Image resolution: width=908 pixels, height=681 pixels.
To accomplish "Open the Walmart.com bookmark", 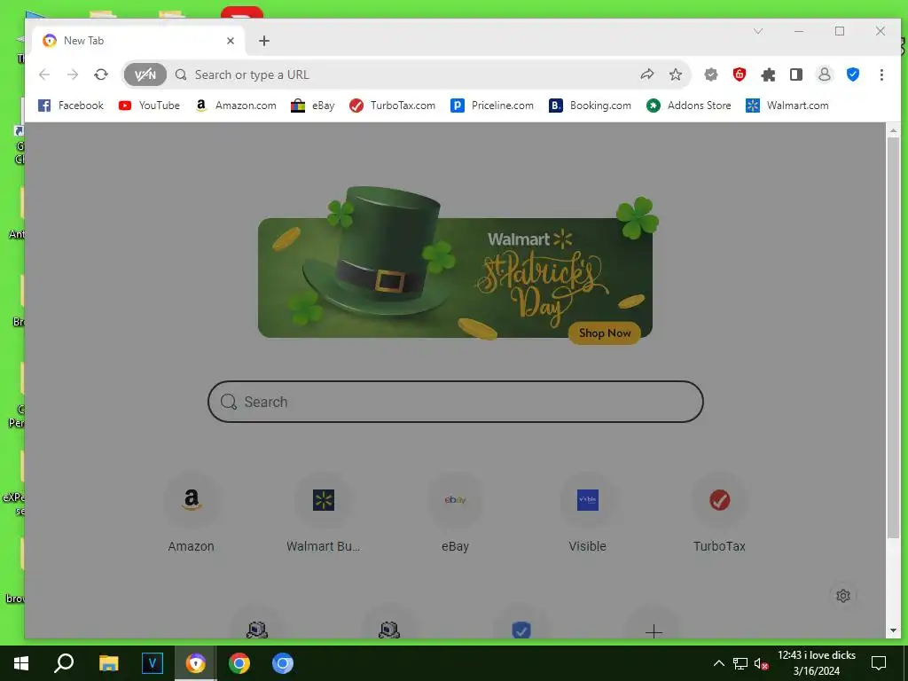I will 787,106.
